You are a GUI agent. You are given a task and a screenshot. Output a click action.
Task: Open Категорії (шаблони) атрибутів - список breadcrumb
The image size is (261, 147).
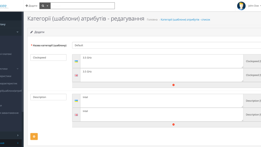pyautogui.click(x=185, y=20)
